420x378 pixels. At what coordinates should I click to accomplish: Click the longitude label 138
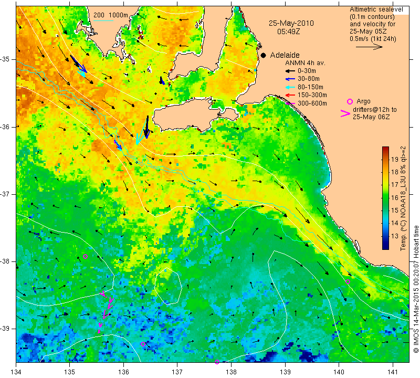(x=232, y=372)
